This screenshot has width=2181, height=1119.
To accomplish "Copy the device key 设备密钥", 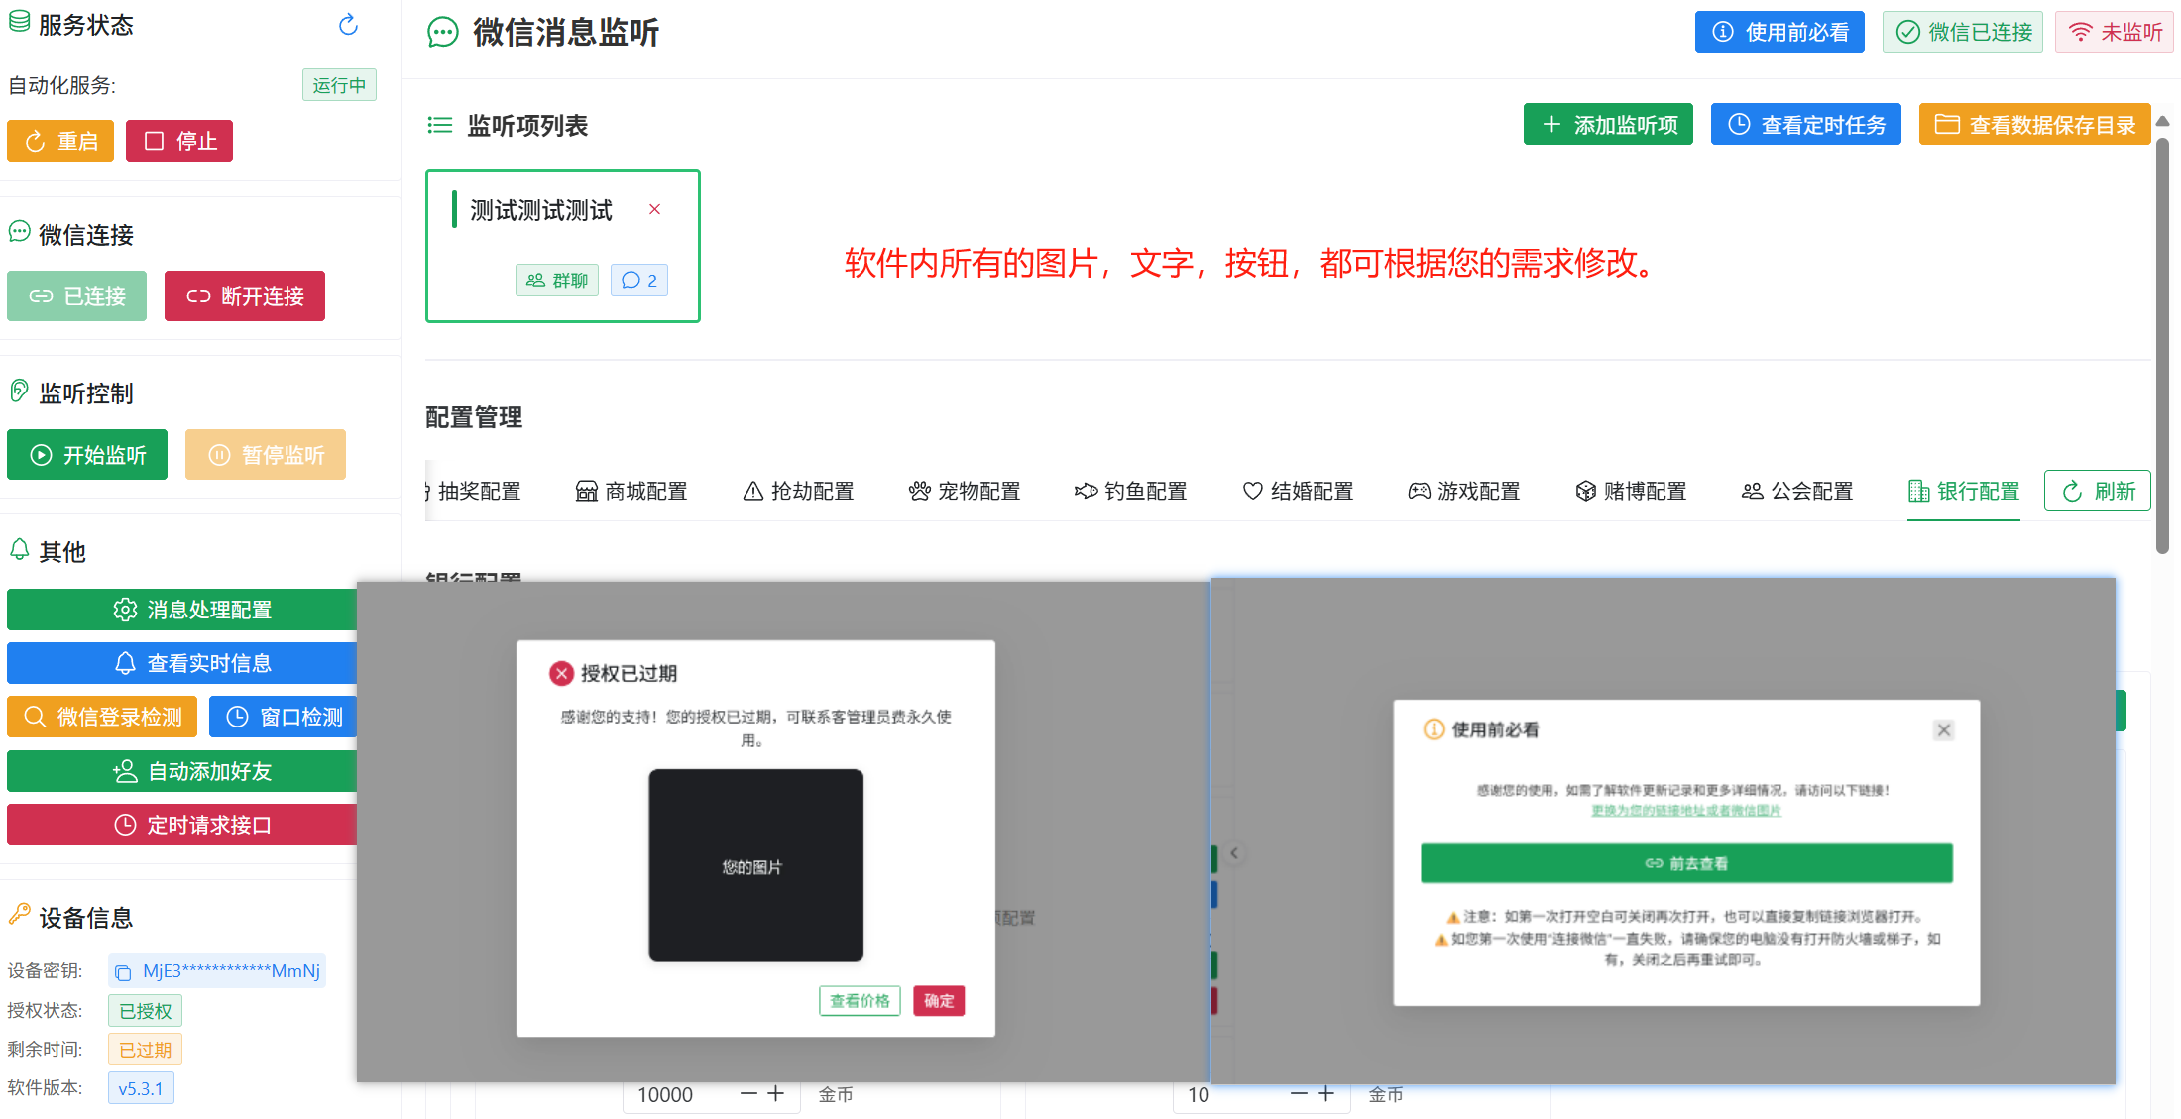I will [123, 971].
